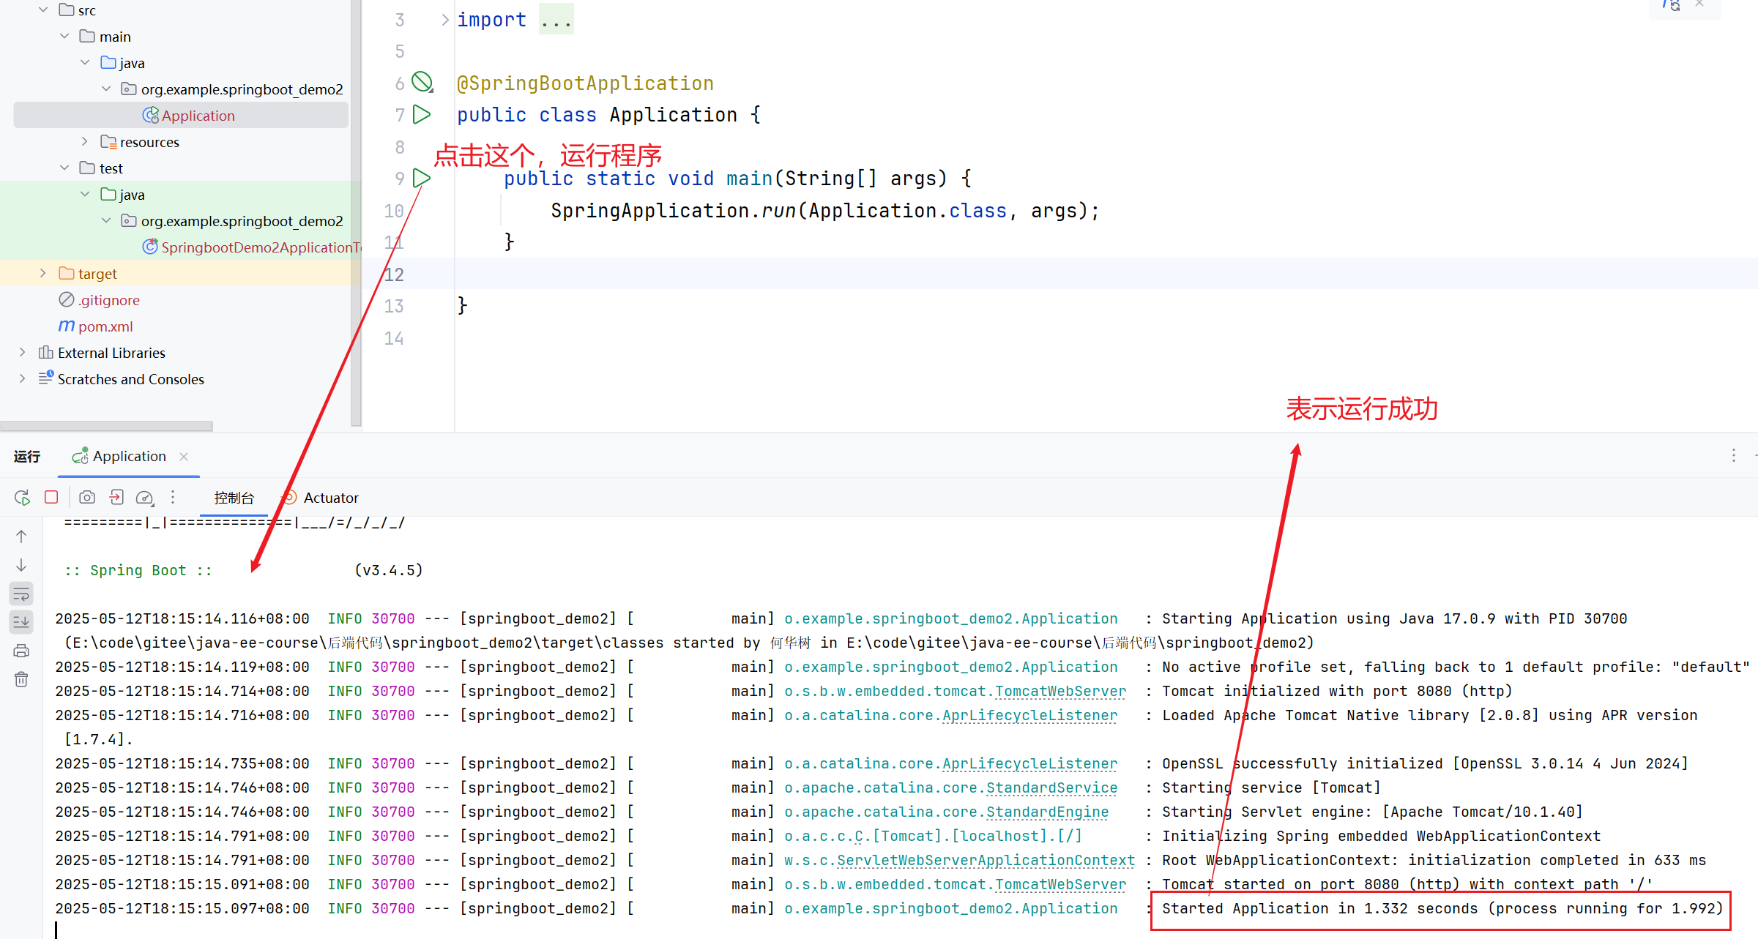The image size is (1758, 939).
Task: Close the Application run tab
Action: tap(184, 457)
